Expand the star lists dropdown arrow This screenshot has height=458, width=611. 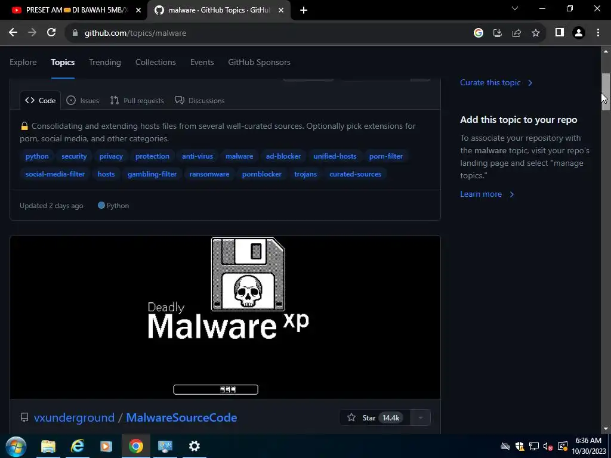click(x=421, y=418)
